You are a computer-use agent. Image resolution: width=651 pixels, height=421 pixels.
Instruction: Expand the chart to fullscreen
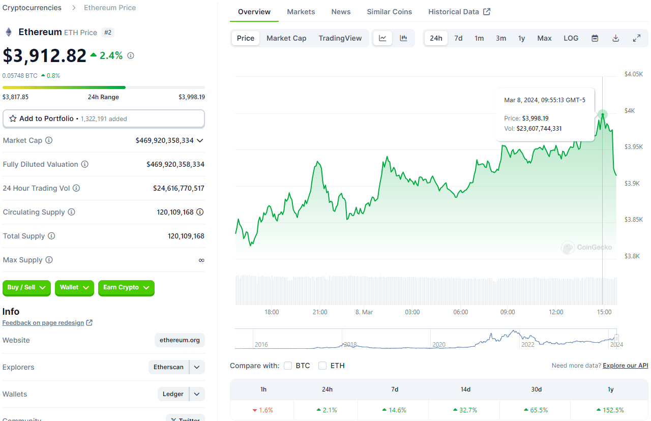[x=636, y=38]
